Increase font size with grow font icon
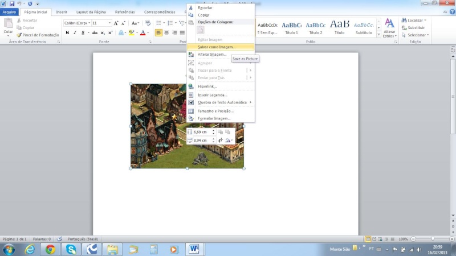Screen dimensions: 456x256 coord(116,23)
